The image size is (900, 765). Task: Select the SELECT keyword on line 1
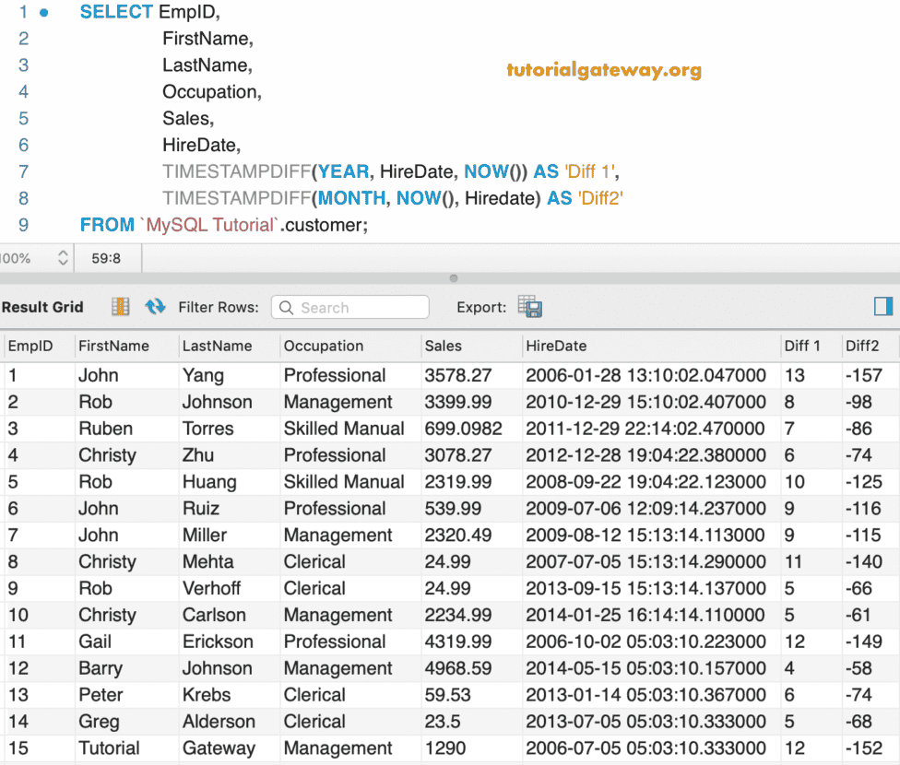pos(116,11)
